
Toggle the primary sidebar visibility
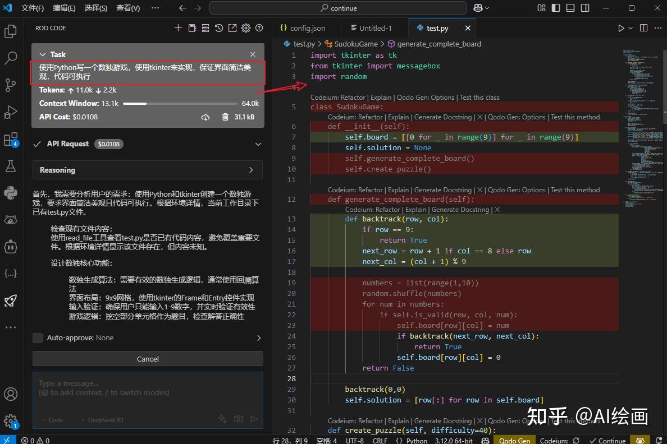point(556,8)
